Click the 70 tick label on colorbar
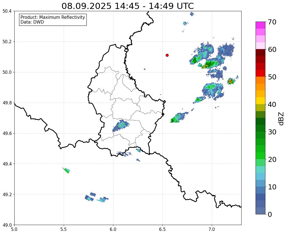287x234 pixels. [x=272, y=22]
